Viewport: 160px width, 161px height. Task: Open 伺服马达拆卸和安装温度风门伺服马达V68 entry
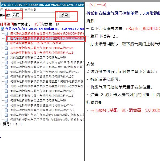tap(38, 100)
